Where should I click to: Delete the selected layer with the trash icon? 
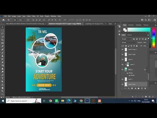[x=145, y=88]
